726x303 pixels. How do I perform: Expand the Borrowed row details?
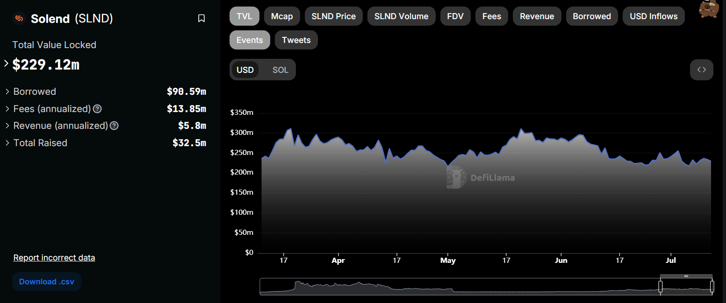pos(7,92)
